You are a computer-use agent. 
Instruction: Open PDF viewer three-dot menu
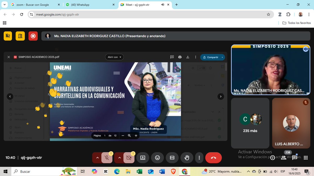(x=195, y=57)
